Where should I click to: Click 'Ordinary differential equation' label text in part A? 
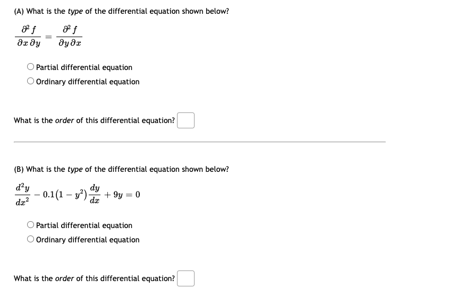(x=88, y=82)
